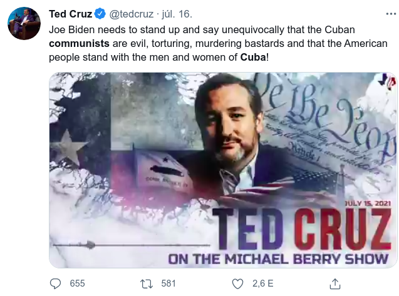Click the bold word communists in the tweet
Screen dimensions: 399x296
click(78, 44)
